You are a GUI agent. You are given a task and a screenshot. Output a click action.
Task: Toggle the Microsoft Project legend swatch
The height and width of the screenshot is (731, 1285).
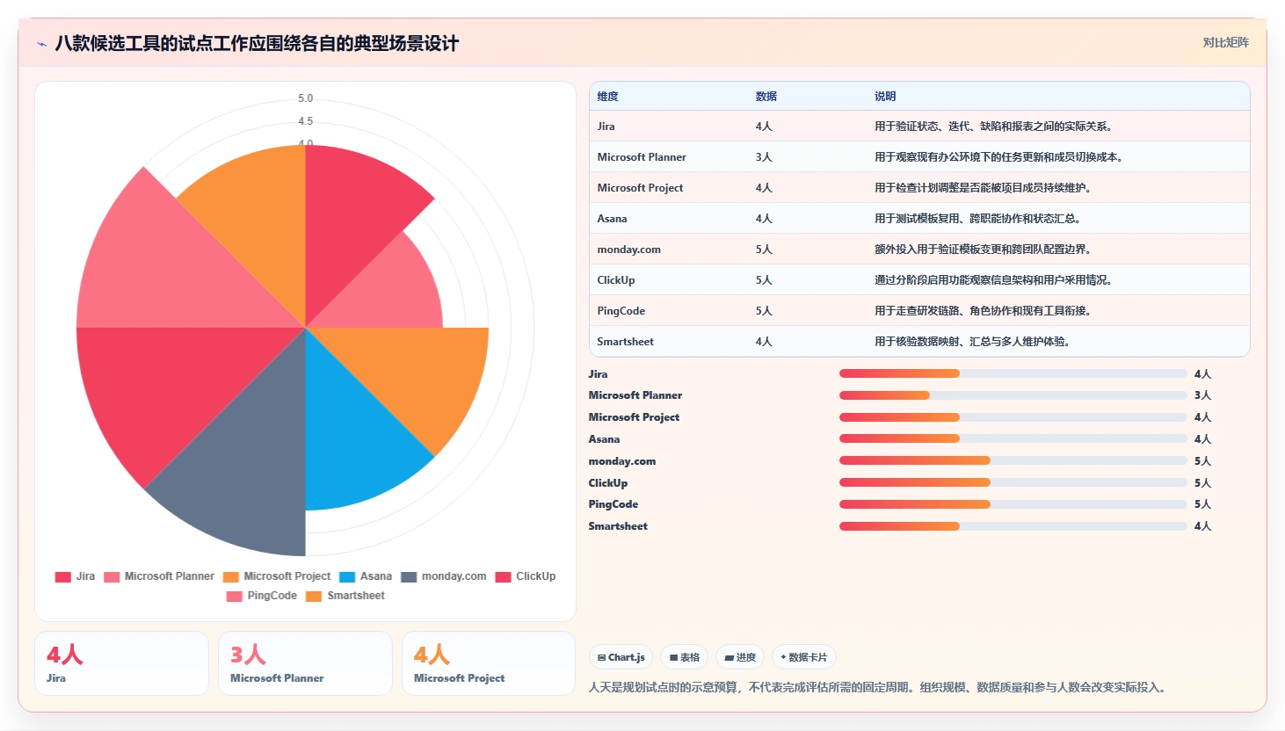[231, 577]
